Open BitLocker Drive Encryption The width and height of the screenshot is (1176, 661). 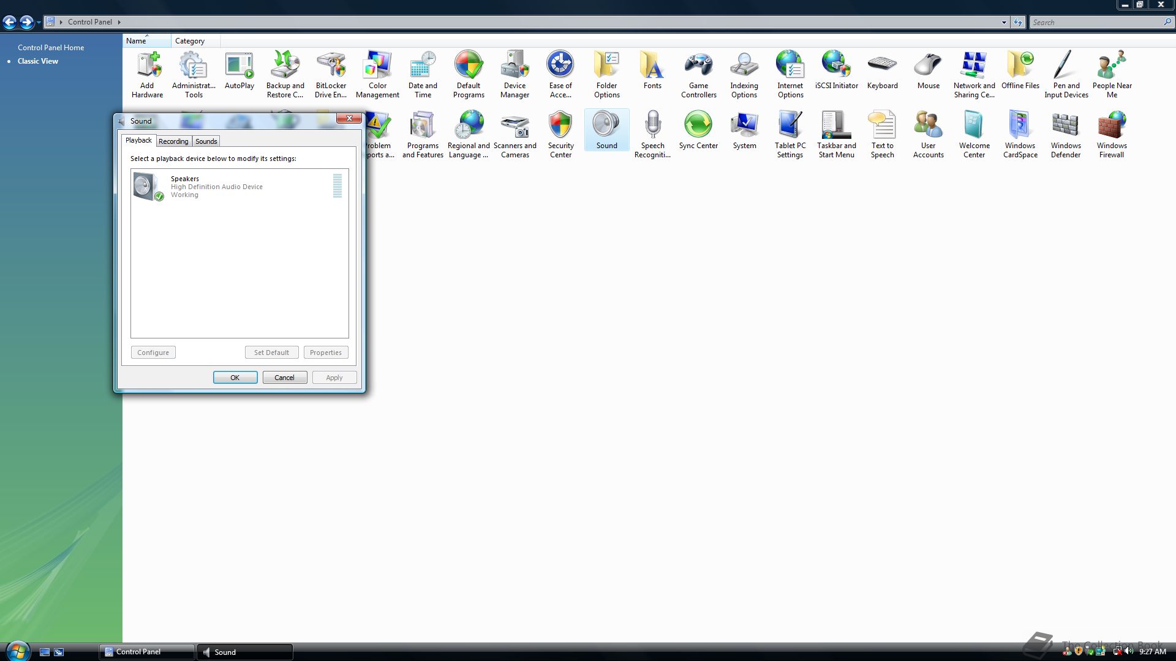[x=331, y=74]
